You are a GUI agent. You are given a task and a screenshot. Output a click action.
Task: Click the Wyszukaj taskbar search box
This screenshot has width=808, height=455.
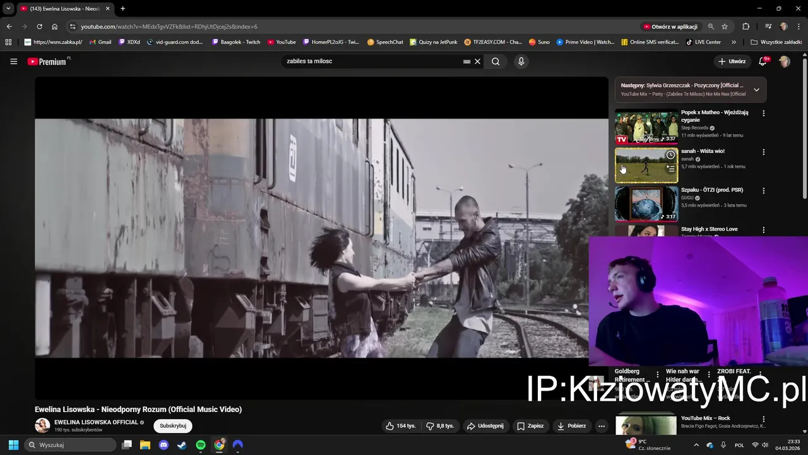tap(71, 445)
